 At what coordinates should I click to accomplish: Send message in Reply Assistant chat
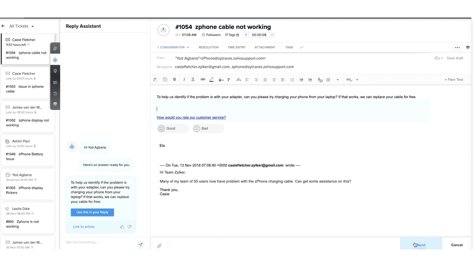tap(140, 245)
